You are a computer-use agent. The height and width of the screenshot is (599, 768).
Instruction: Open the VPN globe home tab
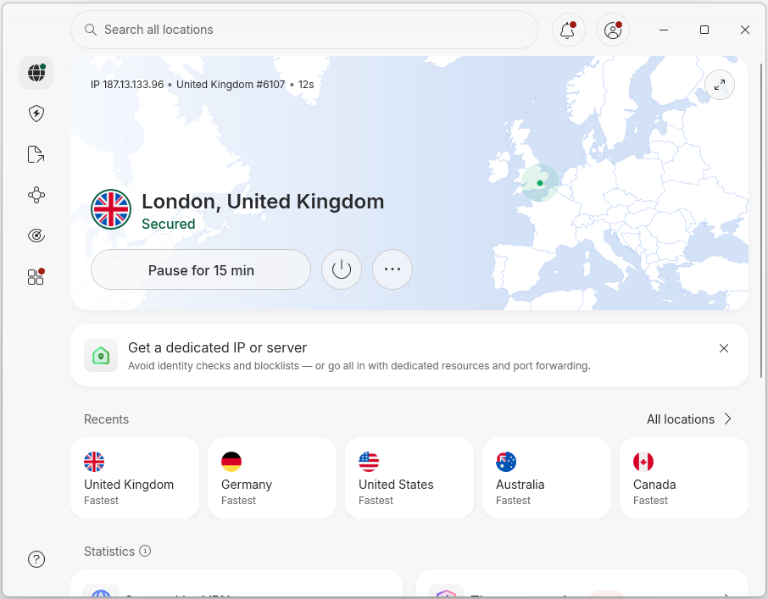(x=36, y=73)
